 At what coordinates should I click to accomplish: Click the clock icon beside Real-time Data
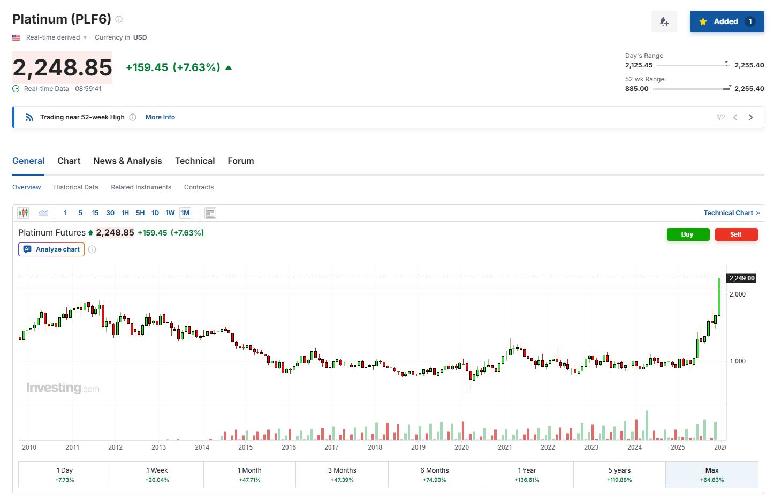(16, 89)
